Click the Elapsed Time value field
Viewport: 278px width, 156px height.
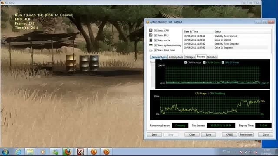pos(263,125)
